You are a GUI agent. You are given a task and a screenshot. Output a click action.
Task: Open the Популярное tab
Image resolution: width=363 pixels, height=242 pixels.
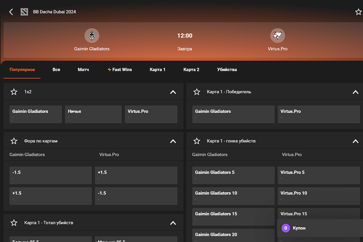(x=22, y=70)
